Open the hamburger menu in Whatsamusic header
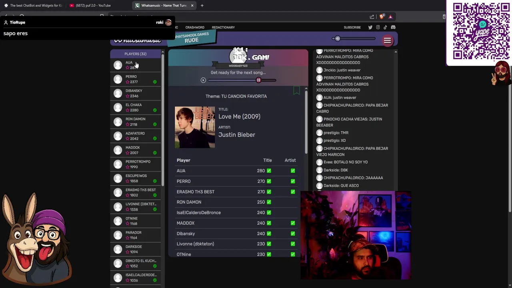 [387, 40]
